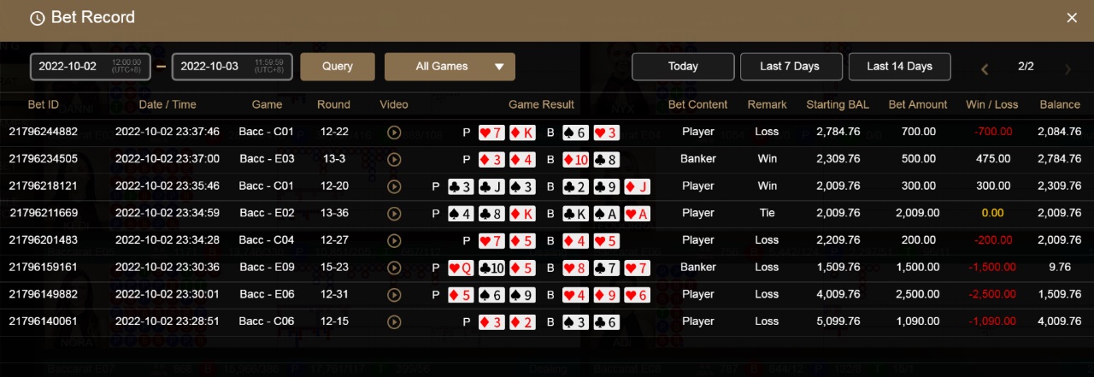Image resolution: width=1094 pixels, height=377 pixels.
Task: Play video for round 12-27
Action: 394,240
